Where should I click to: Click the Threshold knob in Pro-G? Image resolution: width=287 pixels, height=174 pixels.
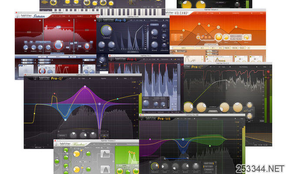[x=107, y=30]
